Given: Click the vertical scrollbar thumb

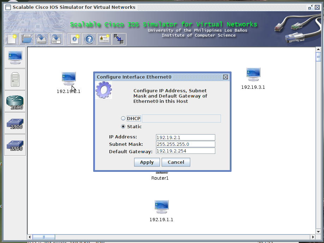Looking at the screenshot, I should (318, 57).
